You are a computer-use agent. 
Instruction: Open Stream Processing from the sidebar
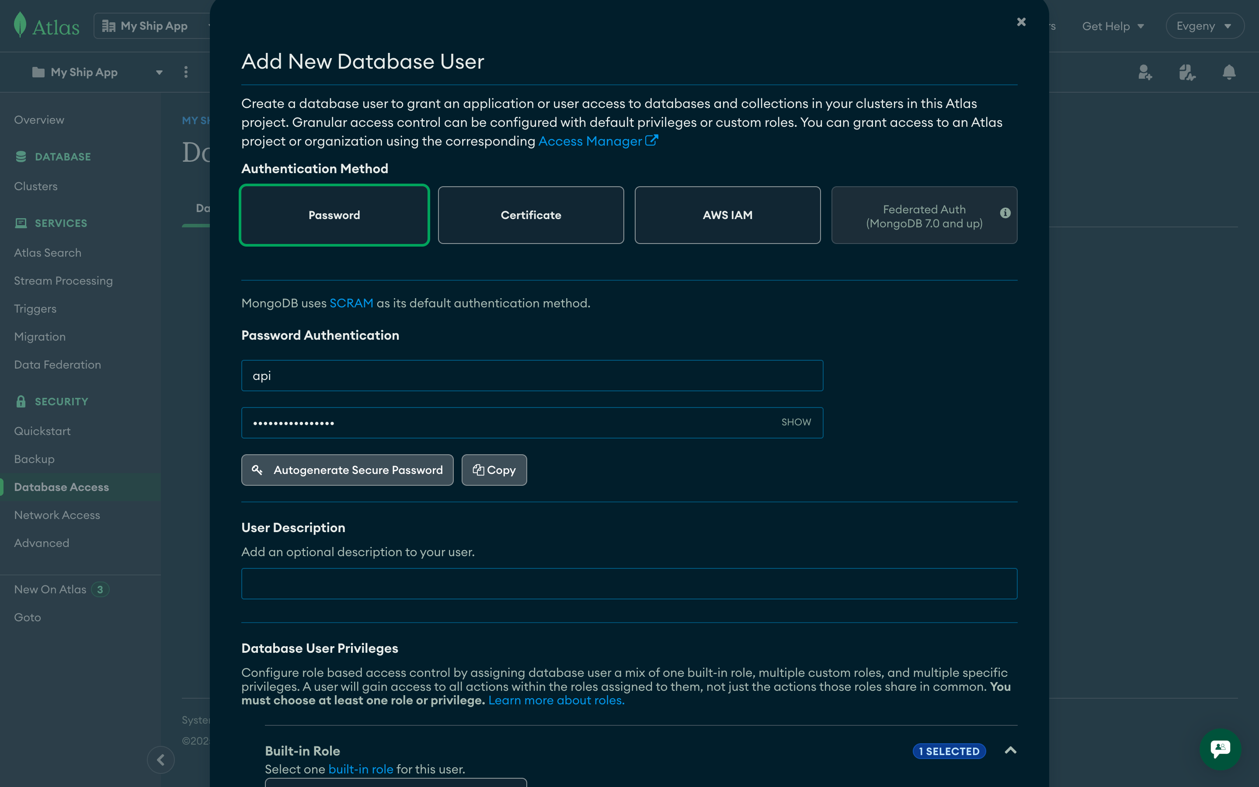click(63, 281)
